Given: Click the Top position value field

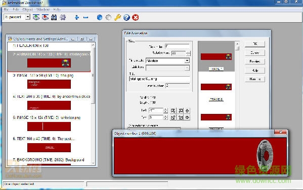Looking at the screenshot, I should (x=156, y=117).
